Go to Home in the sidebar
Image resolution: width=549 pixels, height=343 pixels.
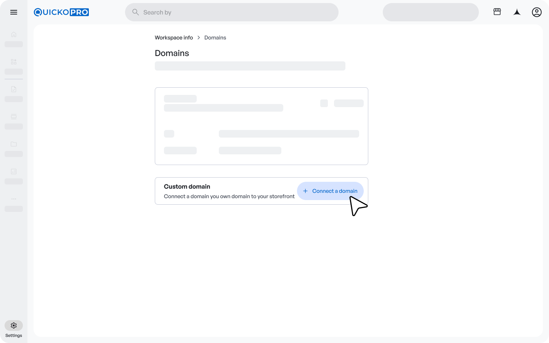coord(14,34)
